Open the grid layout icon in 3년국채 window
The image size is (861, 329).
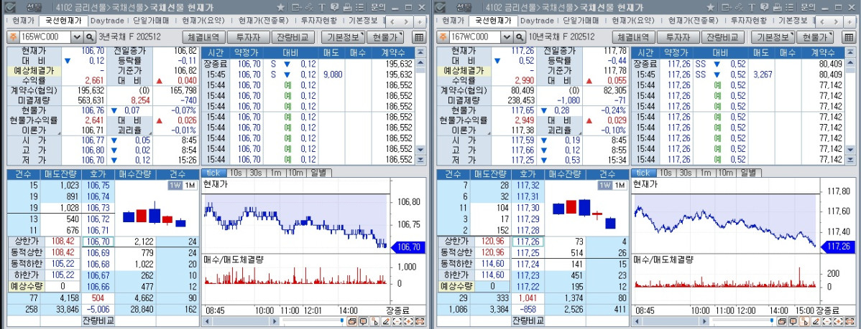tap(419, 37)
